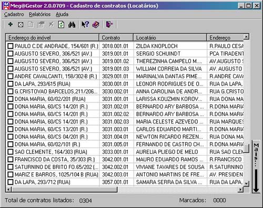Click the crossed-box delete icon in toolbar

(x=21, y=25)
